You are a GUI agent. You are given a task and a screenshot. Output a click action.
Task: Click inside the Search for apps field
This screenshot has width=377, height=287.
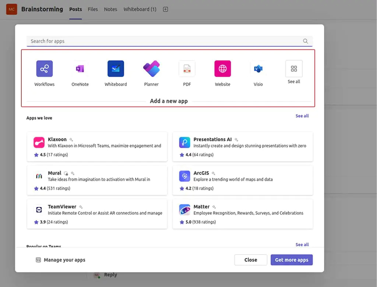click(x=147, y=41)
